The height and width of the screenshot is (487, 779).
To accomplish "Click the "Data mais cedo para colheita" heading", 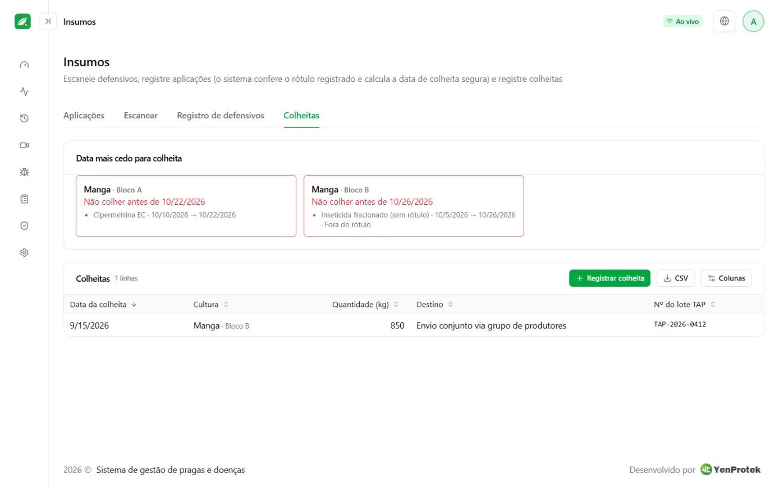I will (129, 158).
